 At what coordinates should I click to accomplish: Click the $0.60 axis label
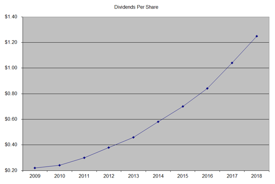pyautogui.click(x=11, y=119)
